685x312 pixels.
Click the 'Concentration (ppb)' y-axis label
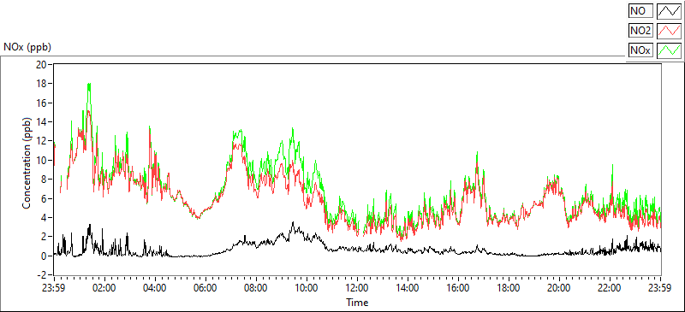[27, 162]
